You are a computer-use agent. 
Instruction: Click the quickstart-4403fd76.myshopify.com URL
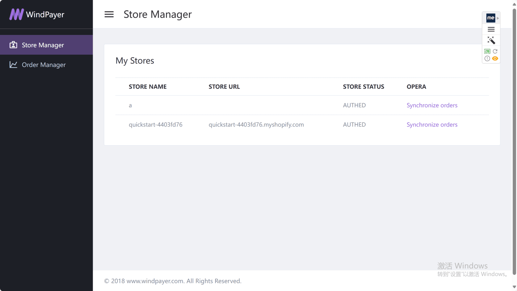256,124
